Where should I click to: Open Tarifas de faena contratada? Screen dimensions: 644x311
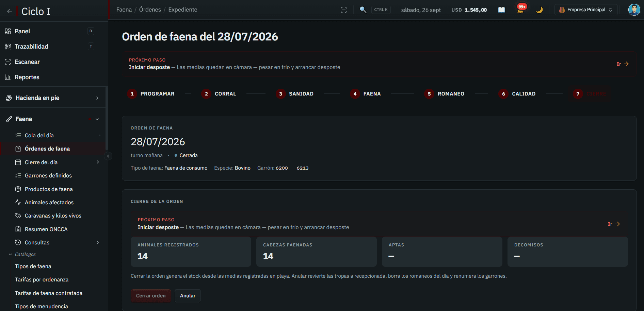point(49,293)
